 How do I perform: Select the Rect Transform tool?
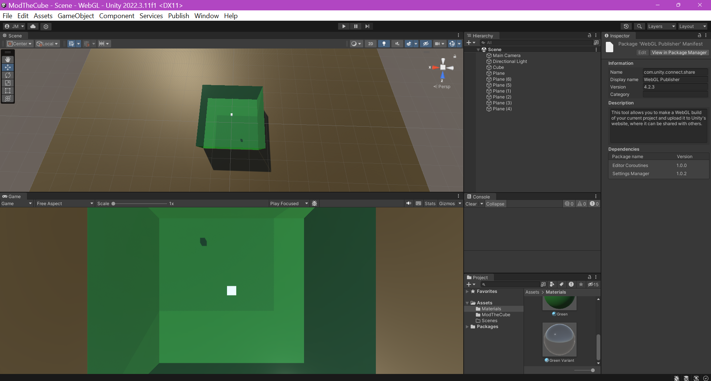[8, 91]
